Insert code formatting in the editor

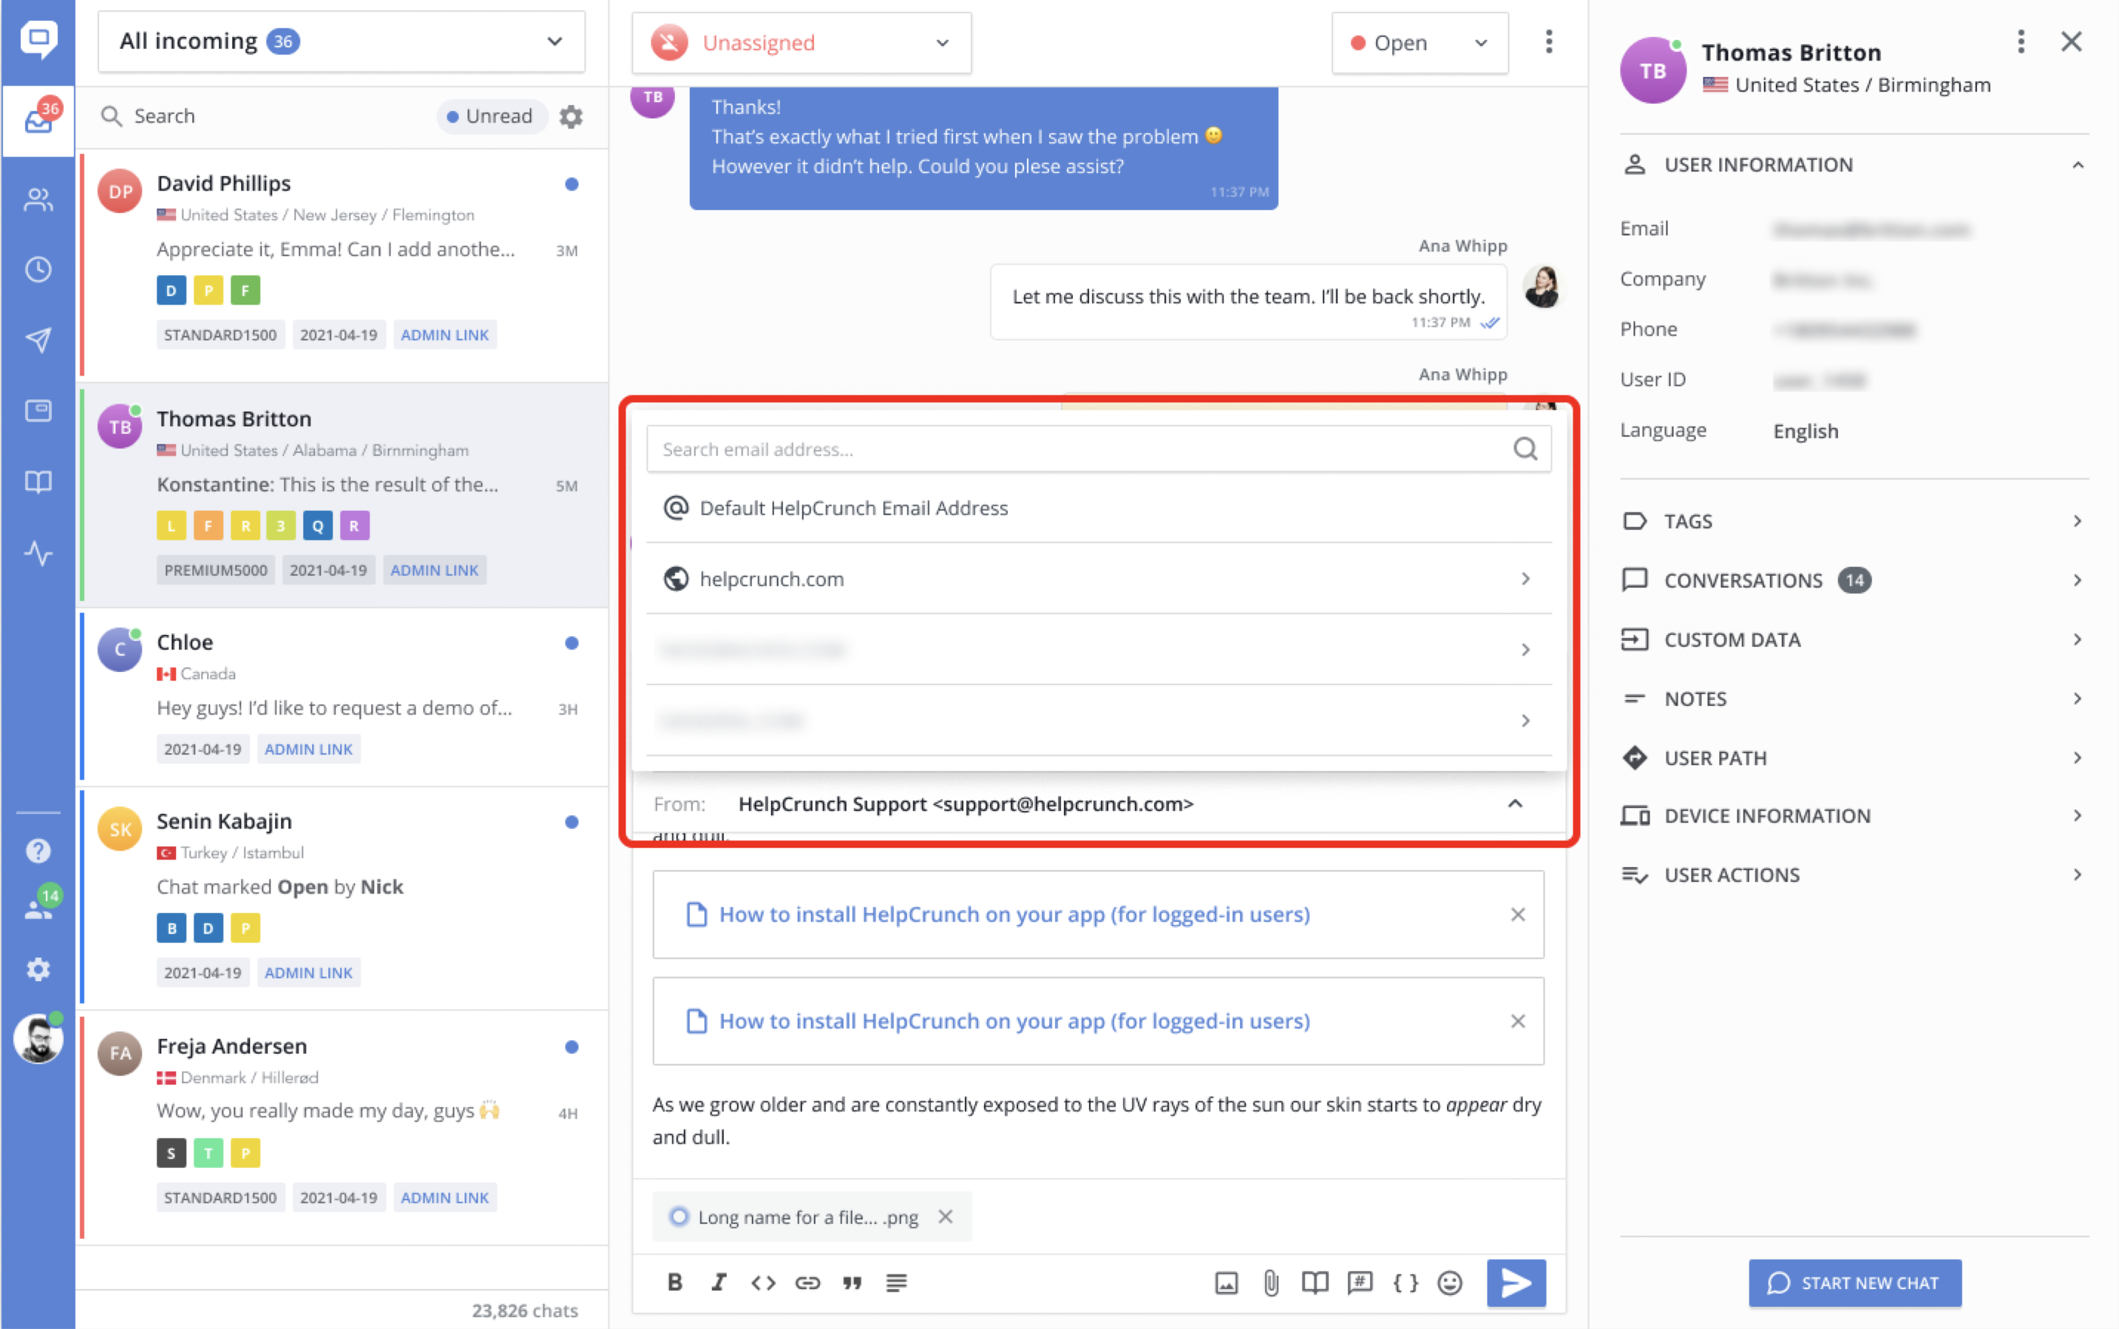pos(763,1282)
